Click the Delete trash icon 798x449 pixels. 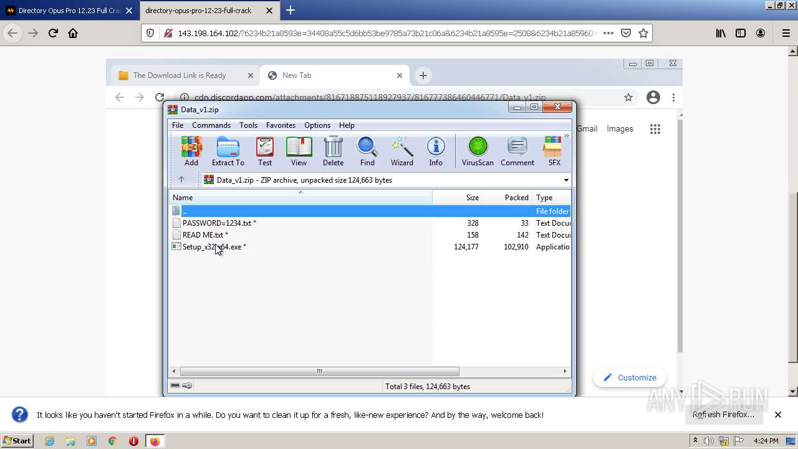tap(333, 152)
